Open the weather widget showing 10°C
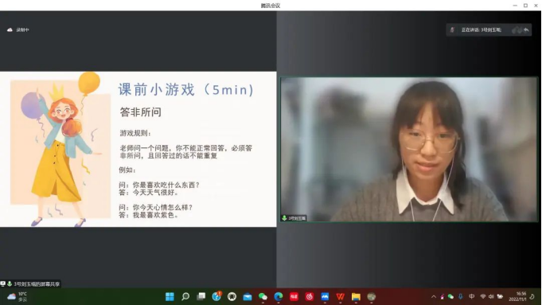 (18, 297)
